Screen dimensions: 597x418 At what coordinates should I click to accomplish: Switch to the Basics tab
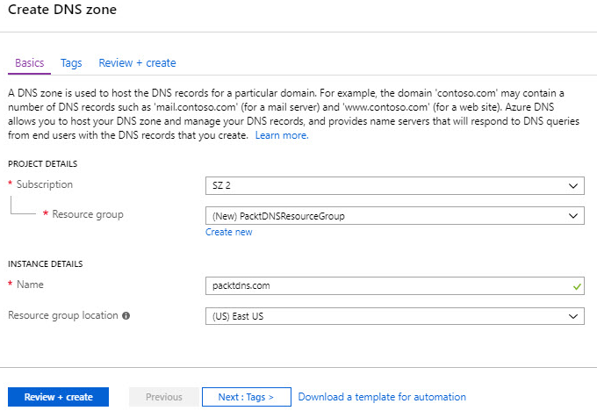tap(29, 63)
